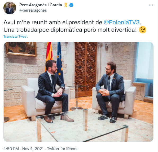Image resolution: width=158 pixels, height=152 pixels.
Task: Open the Twitter for iPhone source link
Action: click(x=63, y=149)
